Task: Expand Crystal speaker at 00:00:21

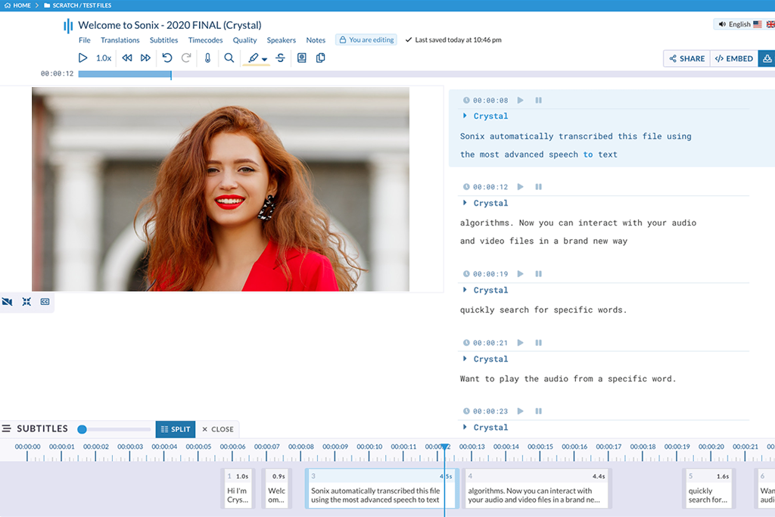Action: point(465,358)
